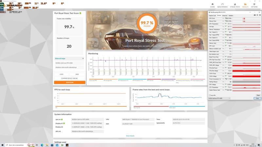Viewport: 262px width, 147px height.
Task: Open the Windows Start menu
Action: (2, 145)
